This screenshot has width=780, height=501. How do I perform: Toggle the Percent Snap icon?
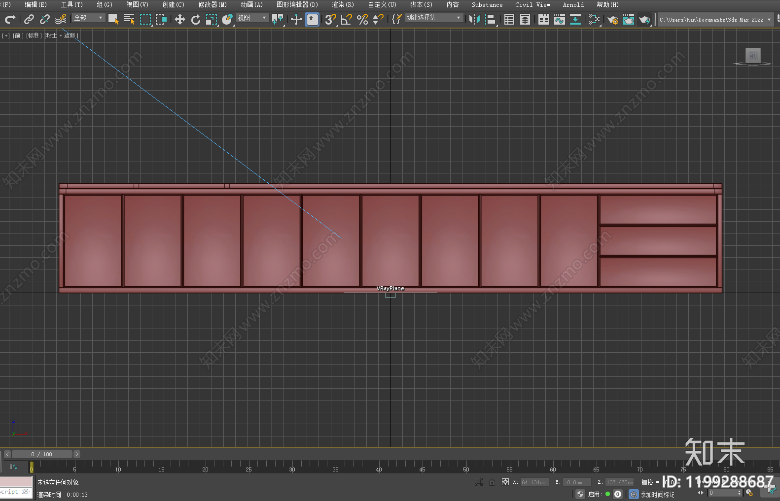click(362, 19)
